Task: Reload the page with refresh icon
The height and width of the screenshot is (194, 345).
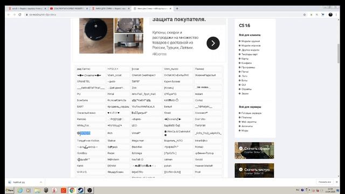Action: click(20, 15)
